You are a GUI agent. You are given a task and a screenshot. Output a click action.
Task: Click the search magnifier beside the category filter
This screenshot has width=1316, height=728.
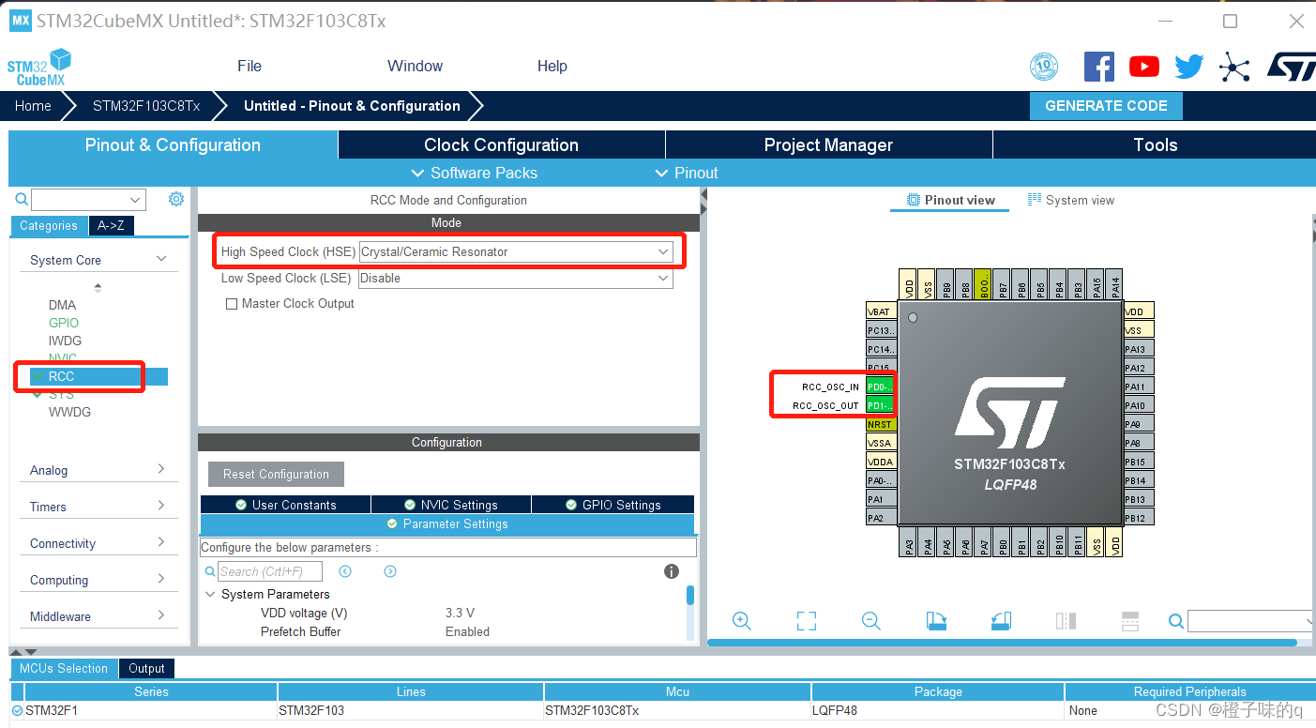[x=22, y=199]
